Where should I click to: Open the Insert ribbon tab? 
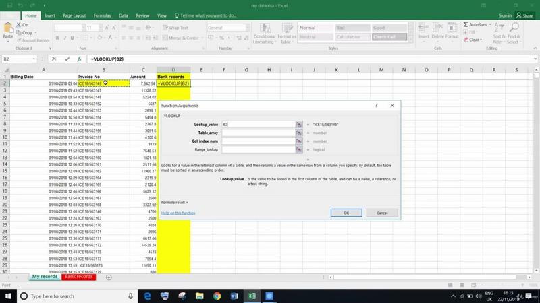coord(50,15)
